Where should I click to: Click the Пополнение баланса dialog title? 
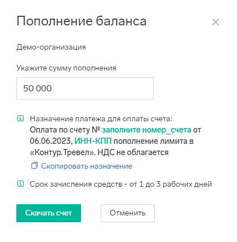point(82,21)
